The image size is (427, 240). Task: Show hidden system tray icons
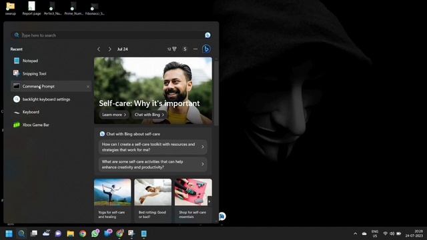[355, 234]
